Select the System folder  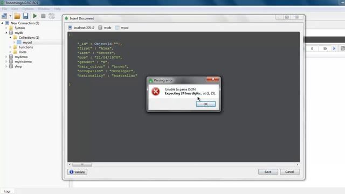point(20,28)
